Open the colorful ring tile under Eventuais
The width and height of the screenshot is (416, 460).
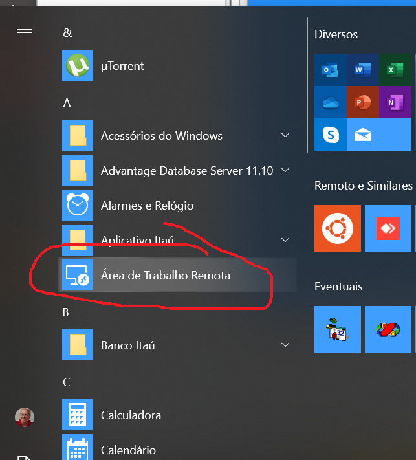[x=388, y=329]
